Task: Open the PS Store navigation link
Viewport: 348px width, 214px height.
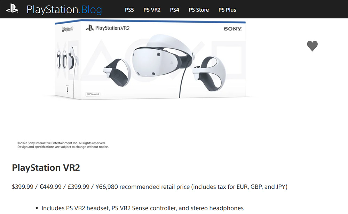Action: point(199,10)
